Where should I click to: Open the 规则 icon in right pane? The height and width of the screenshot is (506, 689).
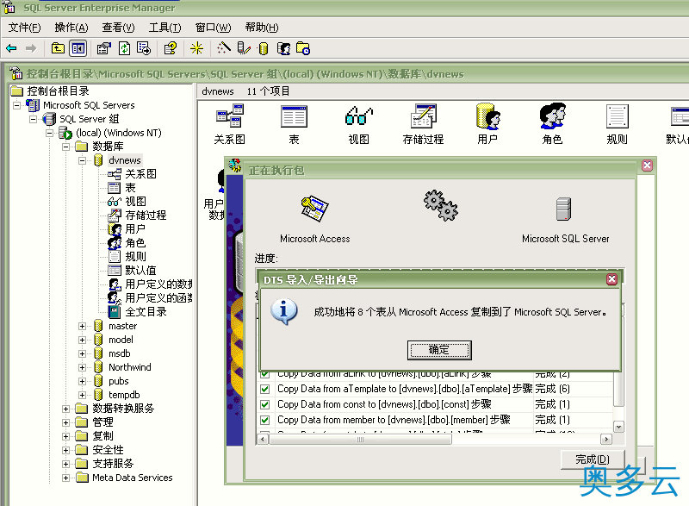(x=617, y=116)
